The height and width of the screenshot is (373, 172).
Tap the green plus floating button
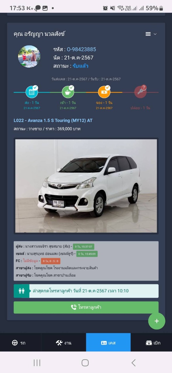[x=157, y=321]
